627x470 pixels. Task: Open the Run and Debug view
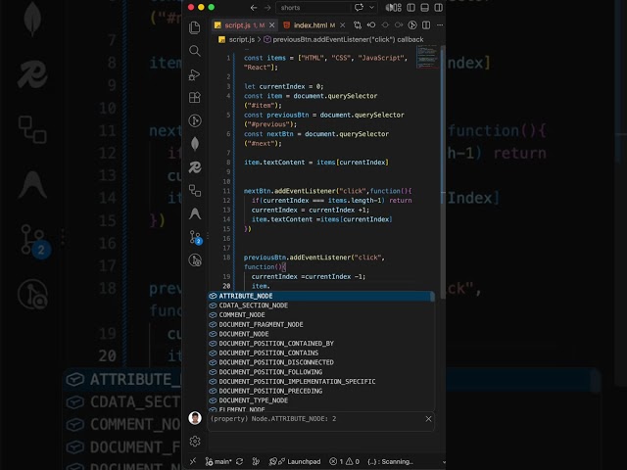click(x=195, y=74)
